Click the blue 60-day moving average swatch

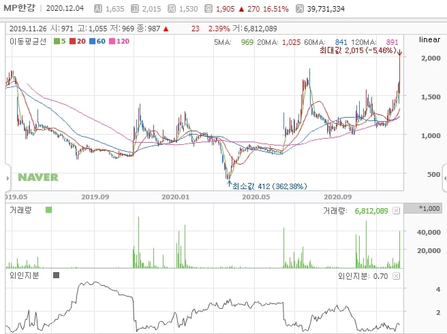click(92, 41)
